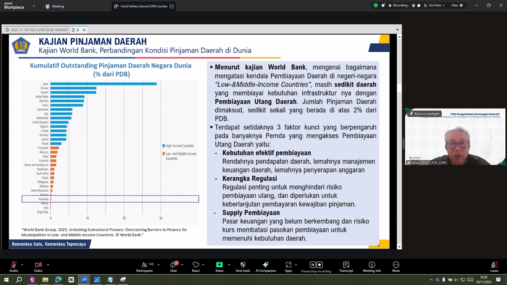
Task: Launch the AI Companion
Action: coord(266,267)
